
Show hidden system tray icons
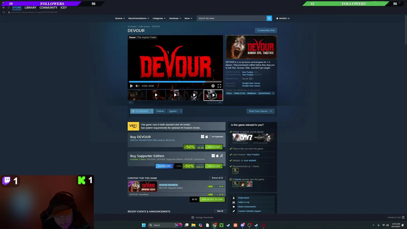point(373,225)
